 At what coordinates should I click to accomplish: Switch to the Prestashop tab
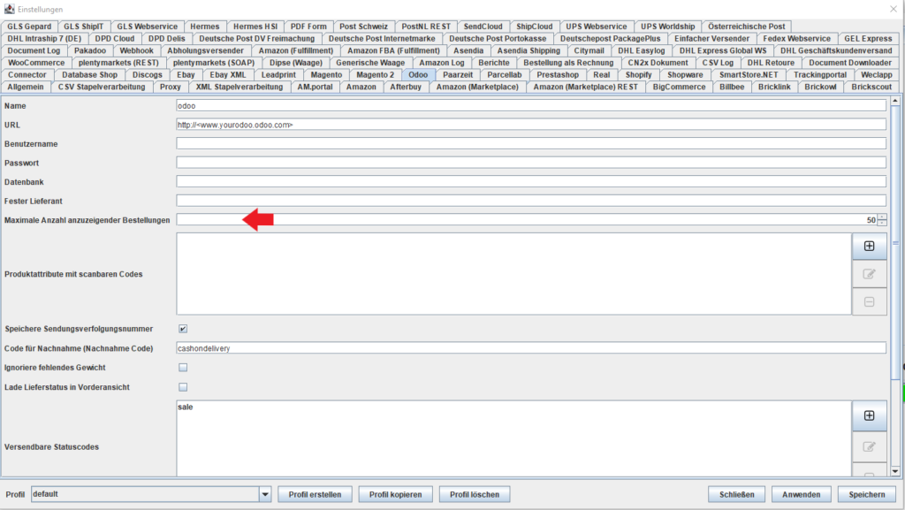pos(558,75)
